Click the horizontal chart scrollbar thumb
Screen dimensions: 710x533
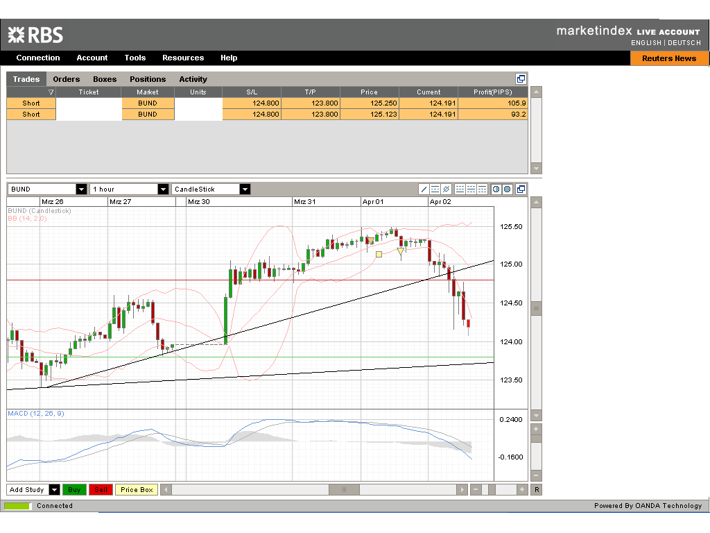(344, 490)
